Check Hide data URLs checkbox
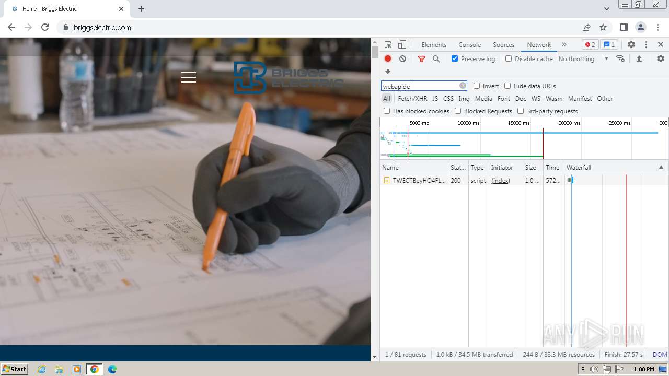Viewport: 669px width, 376px height. 507,86
